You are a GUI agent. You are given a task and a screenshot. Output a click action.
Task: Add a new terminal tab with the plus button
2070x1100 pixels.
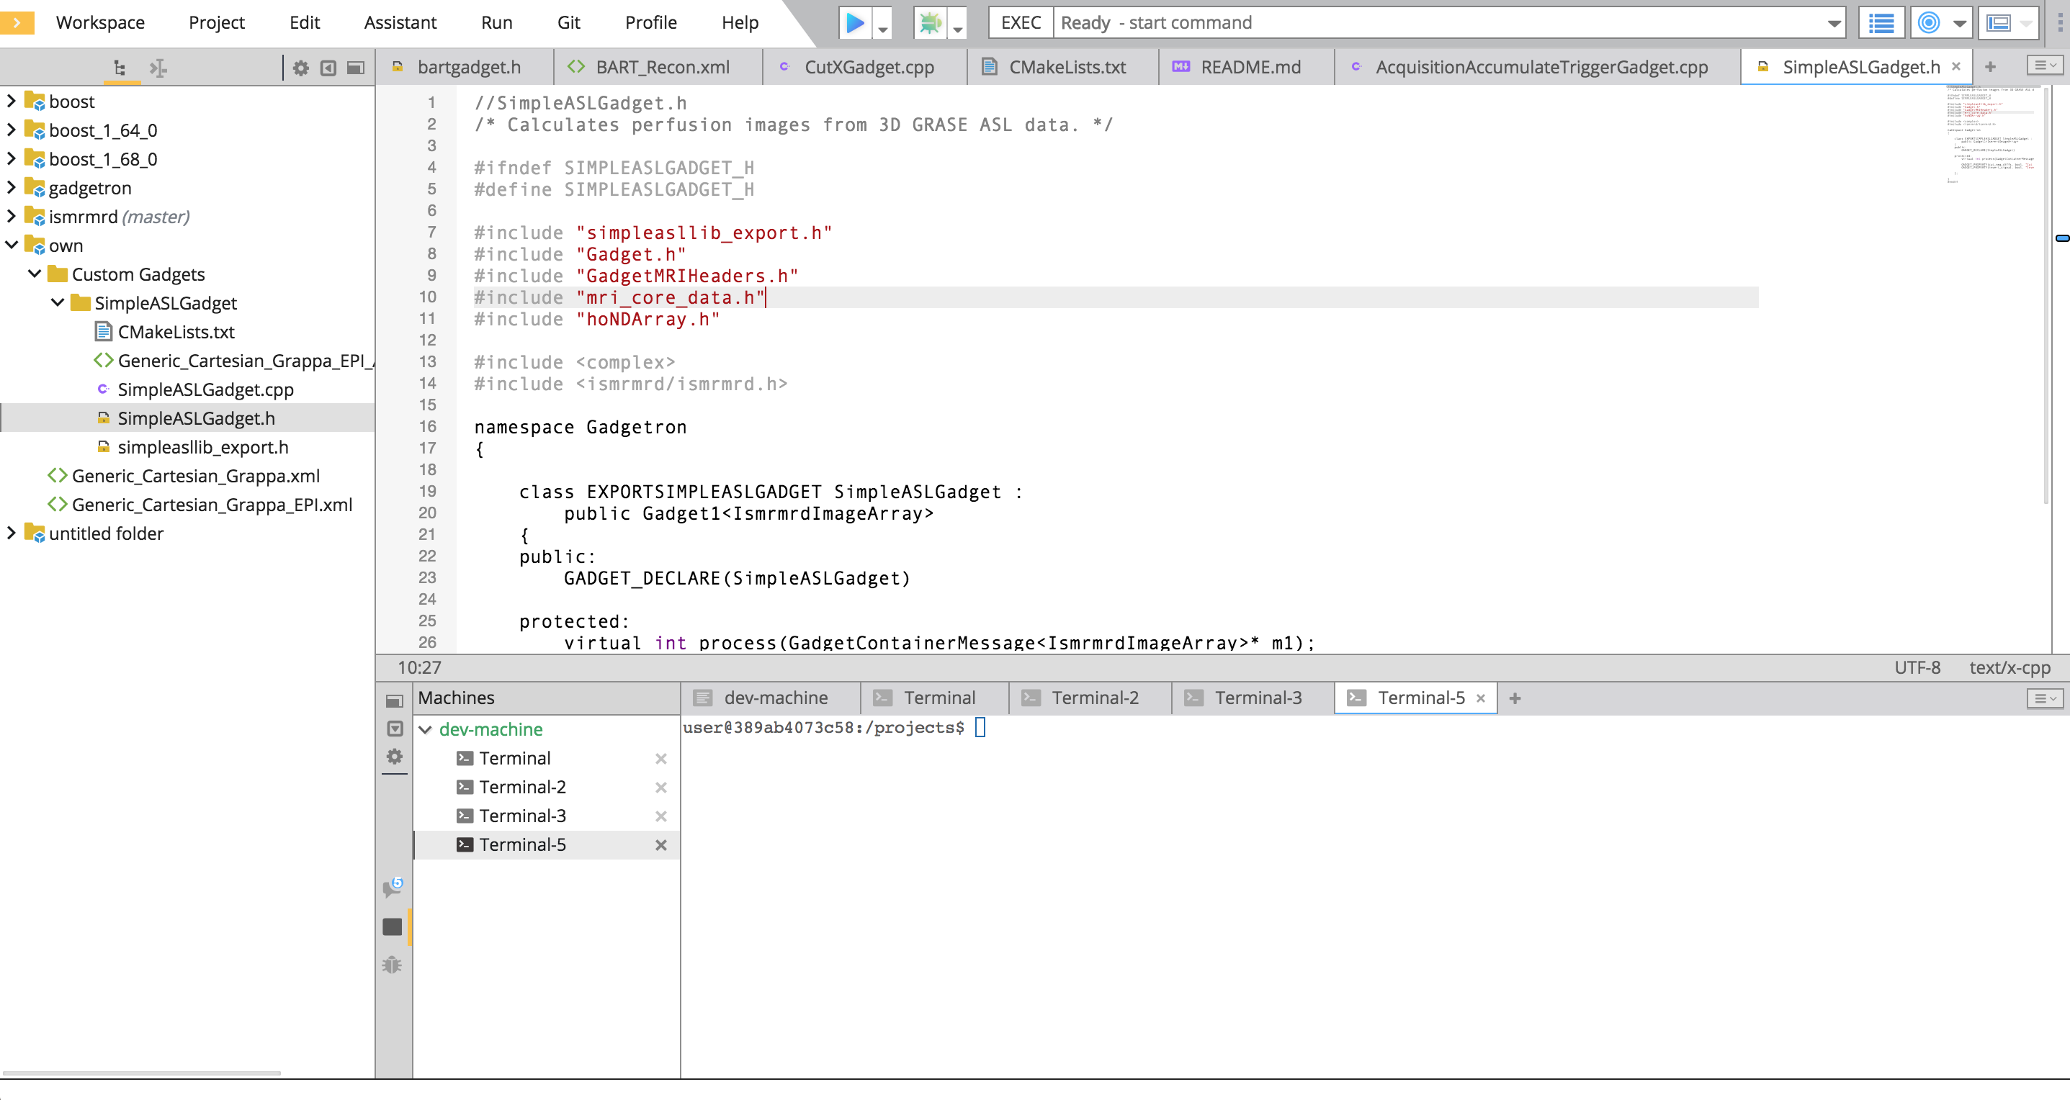1515,698
